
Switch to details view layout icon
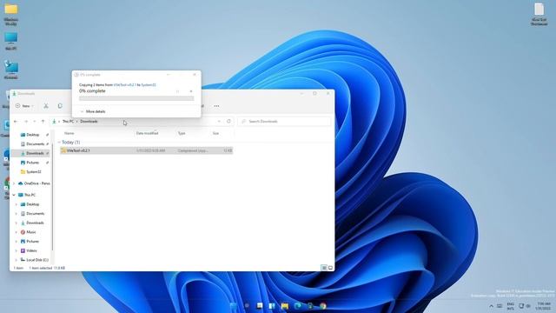[x=324, y=268]
